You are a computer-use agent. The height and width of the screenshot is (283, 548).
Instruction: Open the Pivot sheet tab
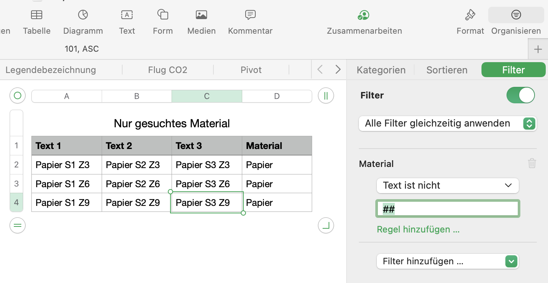tap(251, 70)
